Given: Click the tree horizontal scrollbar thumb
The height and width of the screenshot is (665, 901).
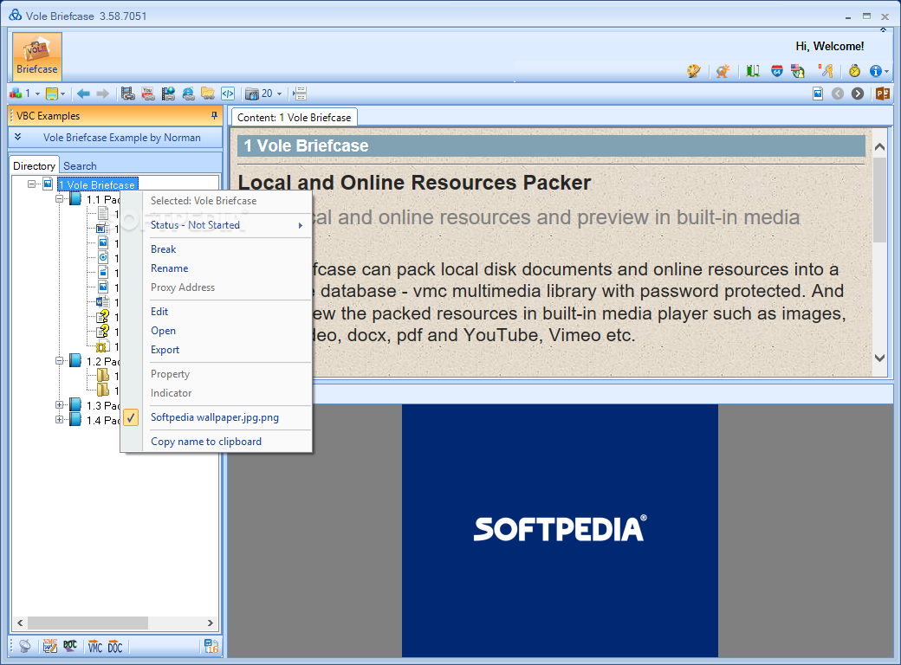Looking at the screenshot, I should tap(88, 623).
